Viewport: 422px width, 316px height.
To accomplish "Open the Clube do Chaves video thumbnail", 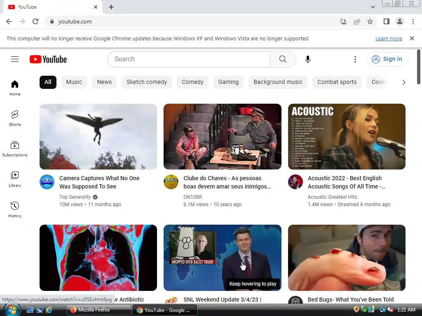I will [x=223, y=137].
